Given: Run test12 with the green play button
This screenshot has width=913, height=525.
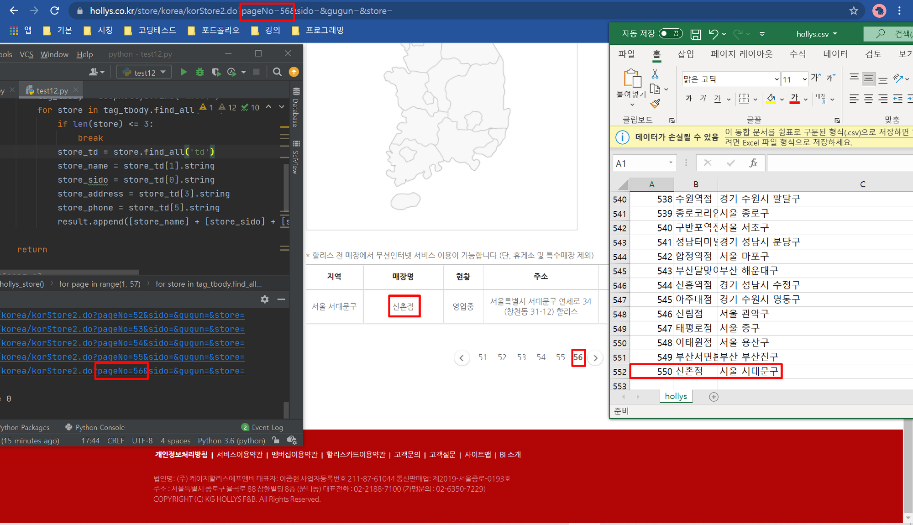Looking at the screenshot, I should 184,72.
